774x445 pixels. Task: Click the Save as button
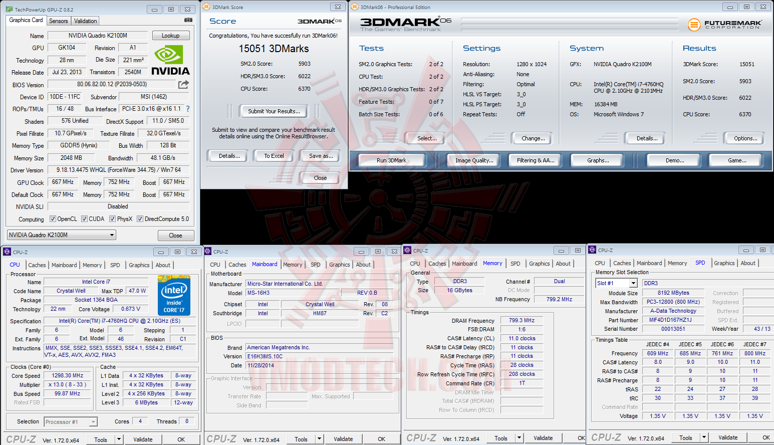coord(321,156)
